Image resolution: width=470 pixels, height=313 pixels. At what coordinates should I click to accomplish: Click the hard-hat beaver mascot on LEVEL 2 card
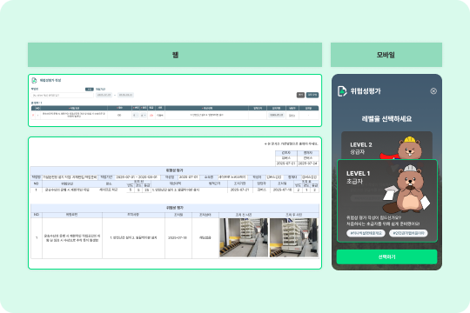pos(410,148)
